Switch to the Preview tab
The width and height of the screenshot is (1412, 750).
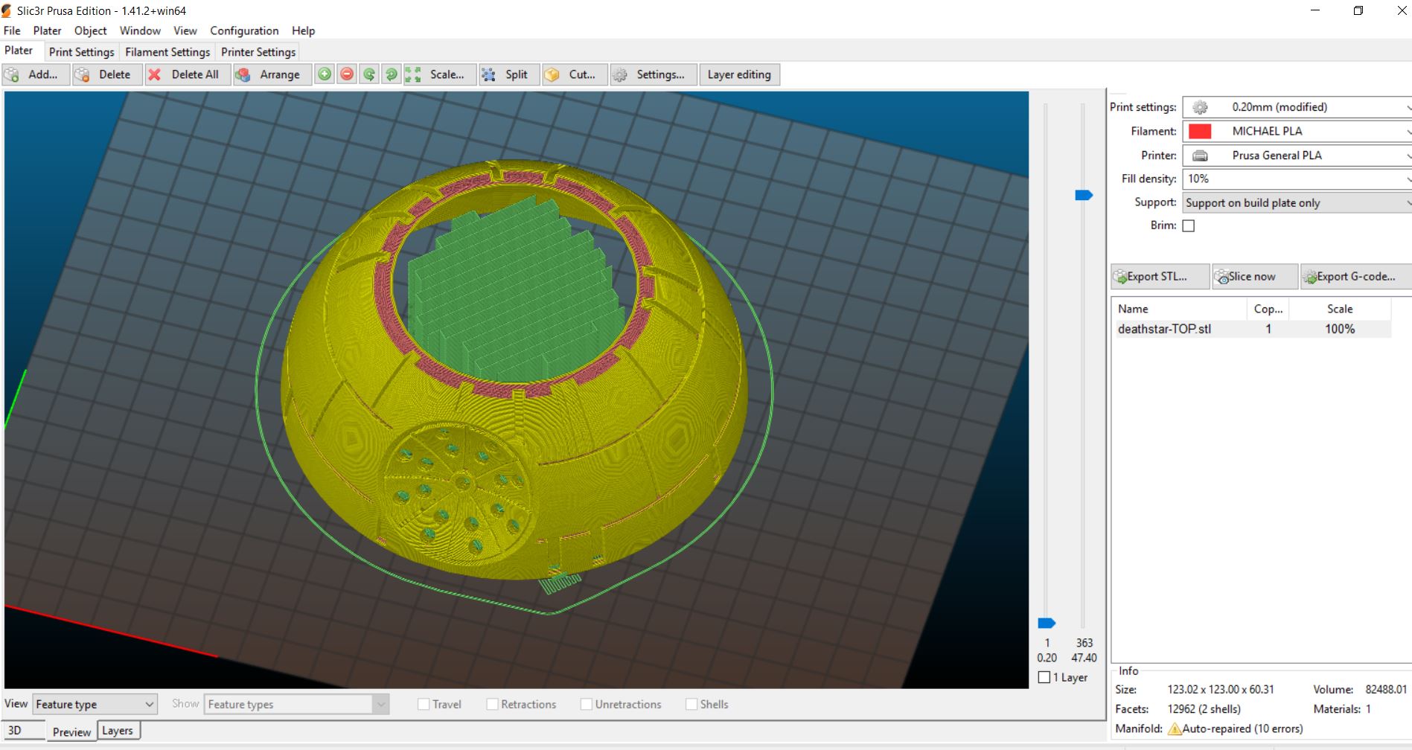click(71, 731)
